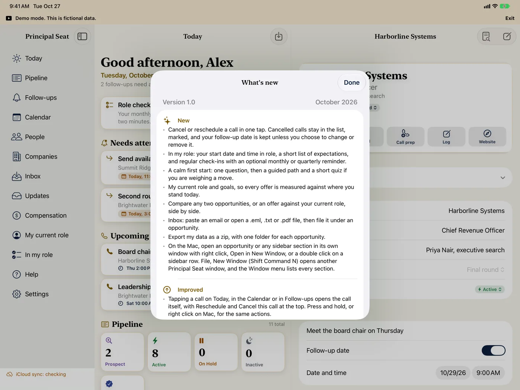
Task: Tap the compose/edit note icon
Action: [x=507, y=36]
